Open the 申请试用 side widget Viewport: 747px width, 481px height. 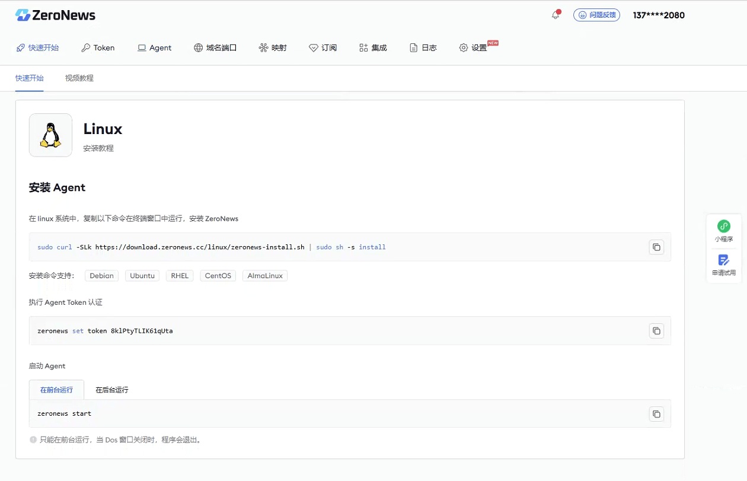pos(724,265)
